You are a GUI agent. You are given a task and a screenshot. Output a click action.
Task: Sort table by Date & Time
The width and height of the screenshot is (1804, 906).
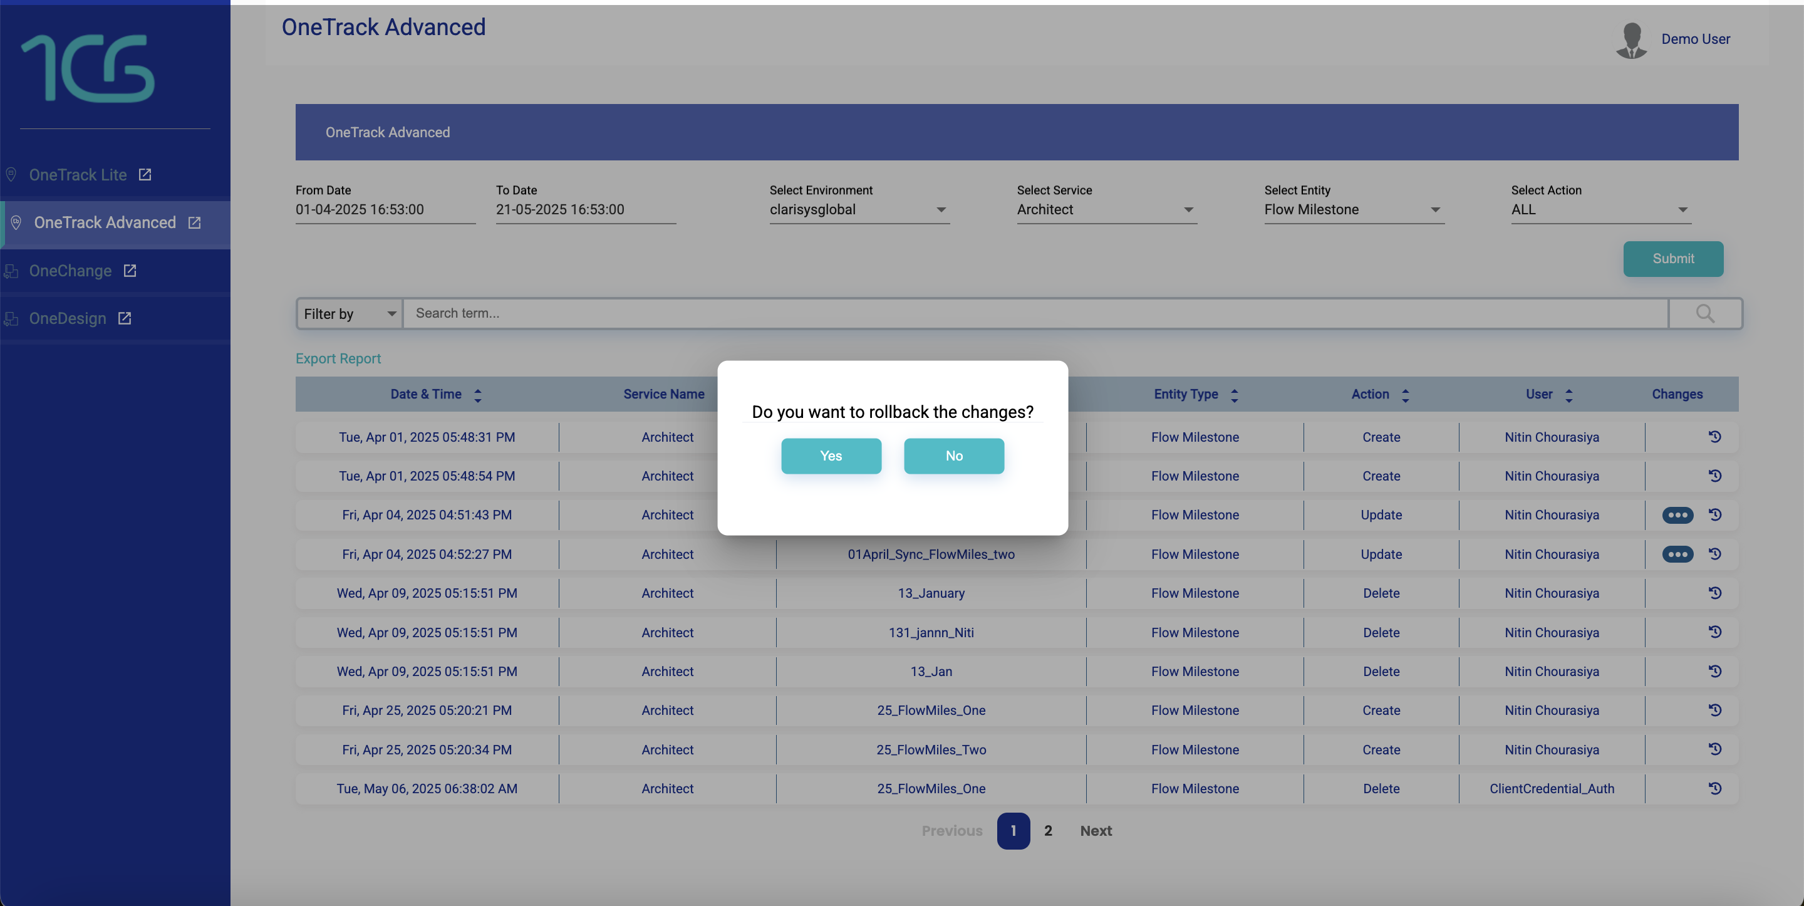477,395
